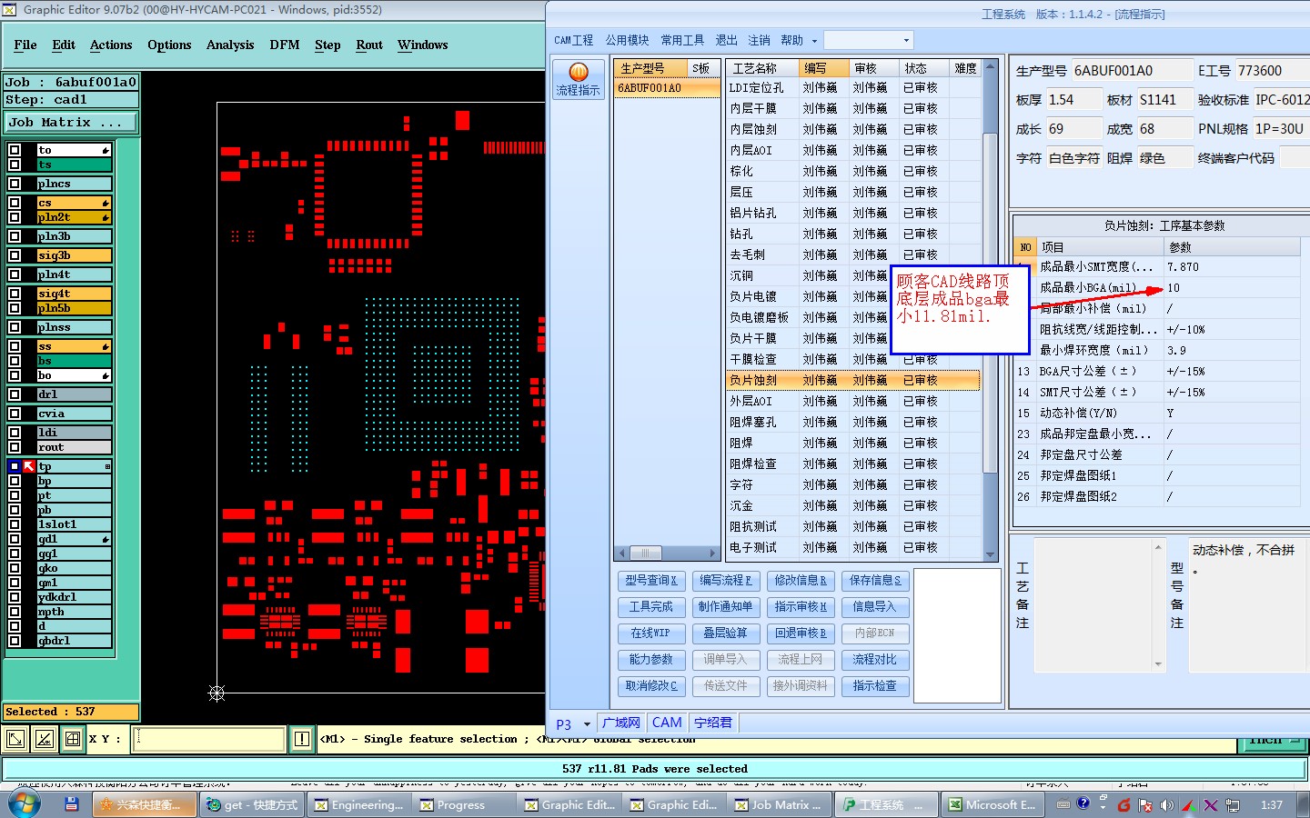Toggle the checkbox for layer rout

click(x=15, y=447)
